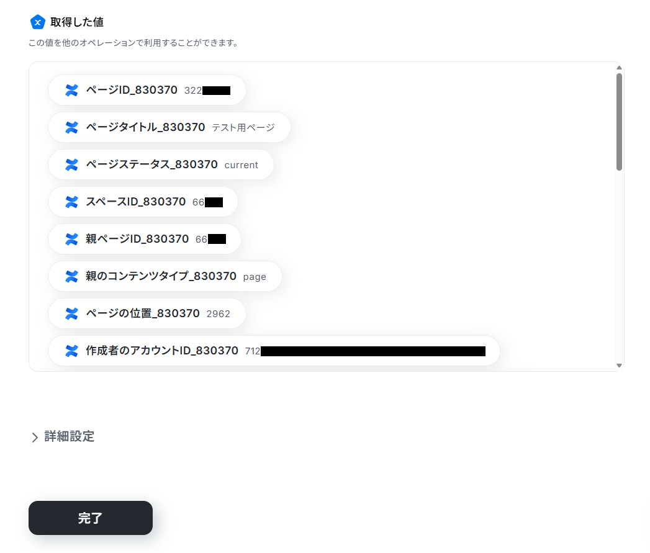Click the Confluence icon in the ページステータス_830370 chip
This screenshot has height=553, width=650.
72,164
